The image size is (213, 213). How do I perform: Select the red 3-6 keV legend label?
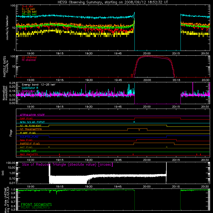[x=28, y=6]
